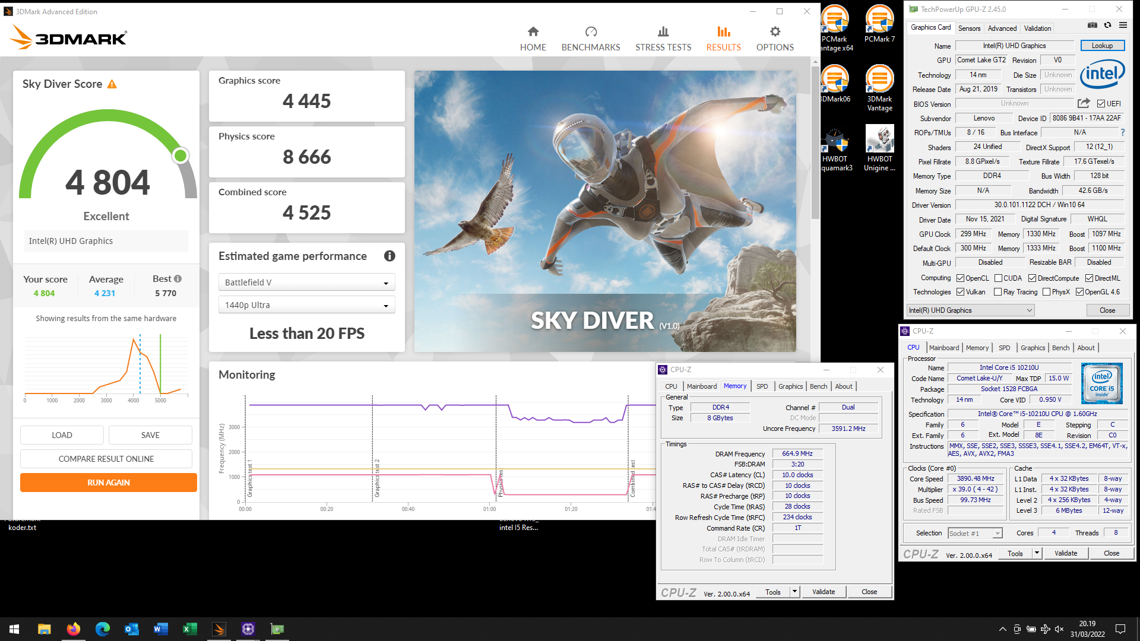Switch to the Advanced tab in GPU-Z
Image resolution: width=1140 pixels, height=641 pixels.
[x=1002, y=28]
